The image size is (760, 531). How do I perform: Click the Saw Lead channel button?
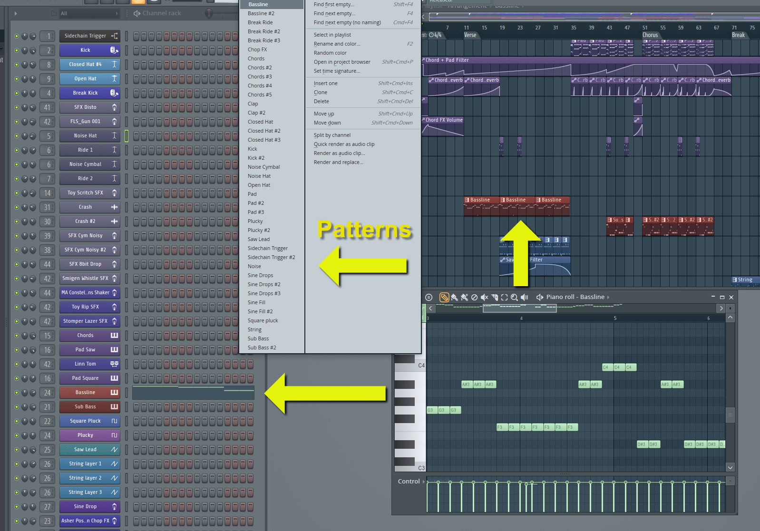(86, 450)
